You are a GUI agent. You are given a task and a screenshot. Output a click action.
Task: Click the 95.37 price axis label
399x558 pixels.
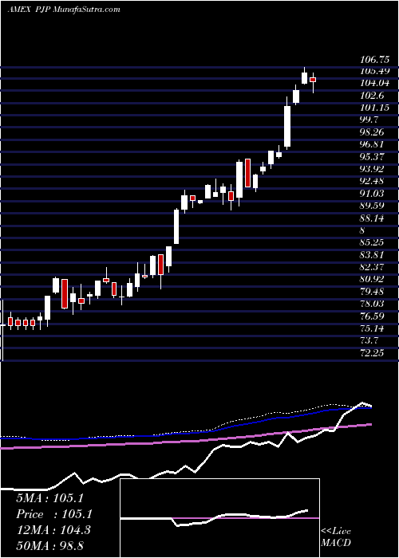click(x=372, y=157)
